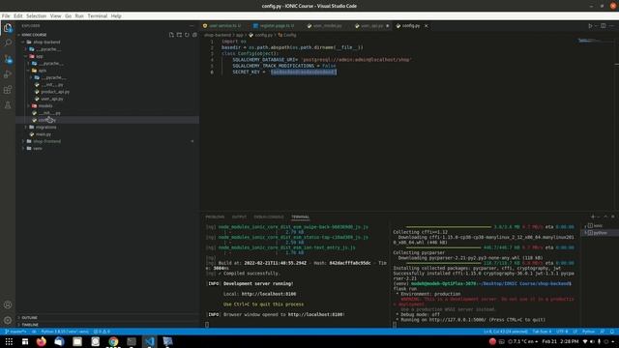The width and height of the screenshot is (619, 348).
Task: Close the config.py editor tab
Action: pos(426,26)
